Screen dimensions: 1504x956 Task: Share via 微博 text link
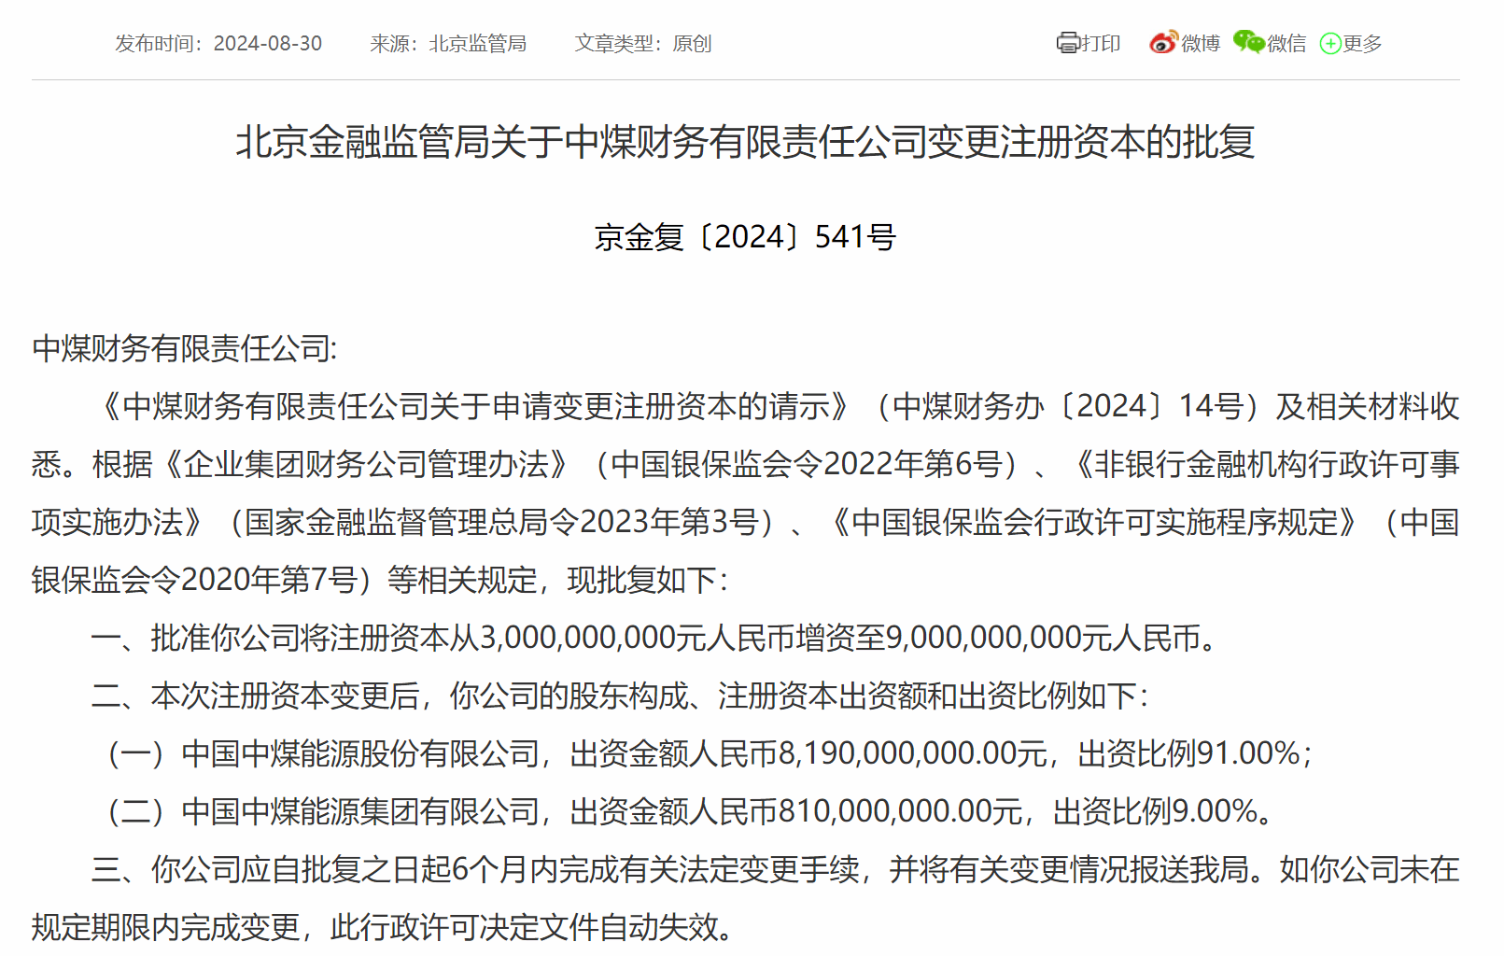click(x=1201, y=43)
